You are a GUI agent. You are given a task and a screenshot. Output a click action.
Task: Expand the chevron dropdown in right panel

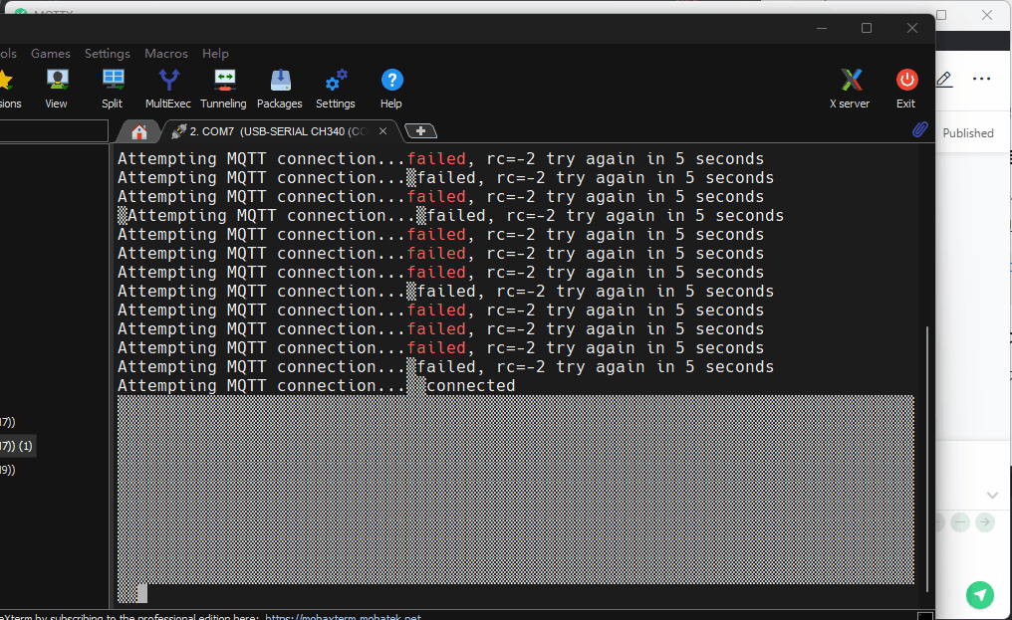pos(992,495)
